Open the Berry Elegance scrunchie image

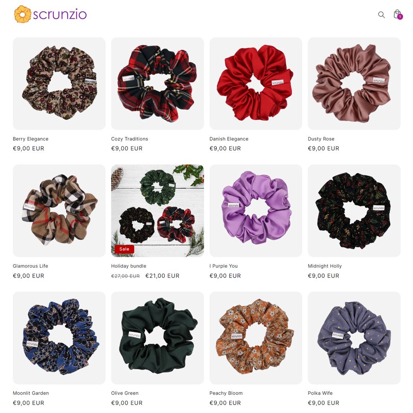(x=59, y=83)
